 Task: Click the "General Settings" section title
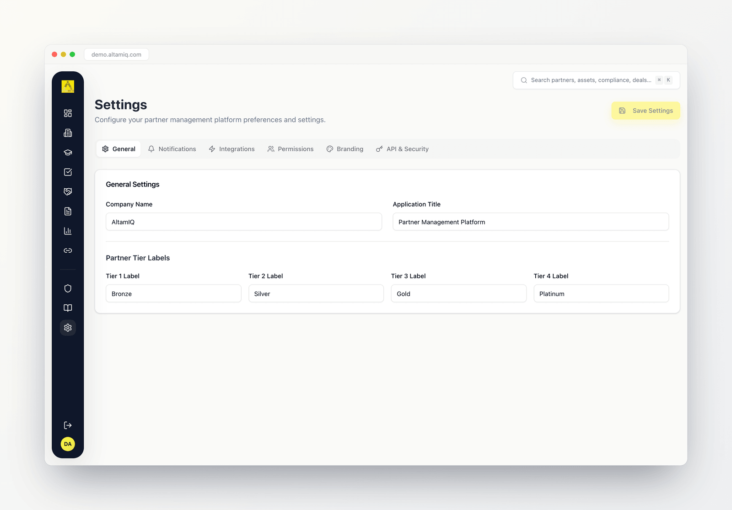(133, 184)
